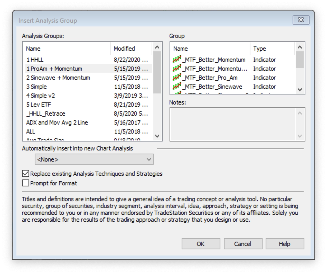Click the Analysis Groups scrollbar thumb
Image resolution: width=327 pixels, height=274 pixels.
157,72
